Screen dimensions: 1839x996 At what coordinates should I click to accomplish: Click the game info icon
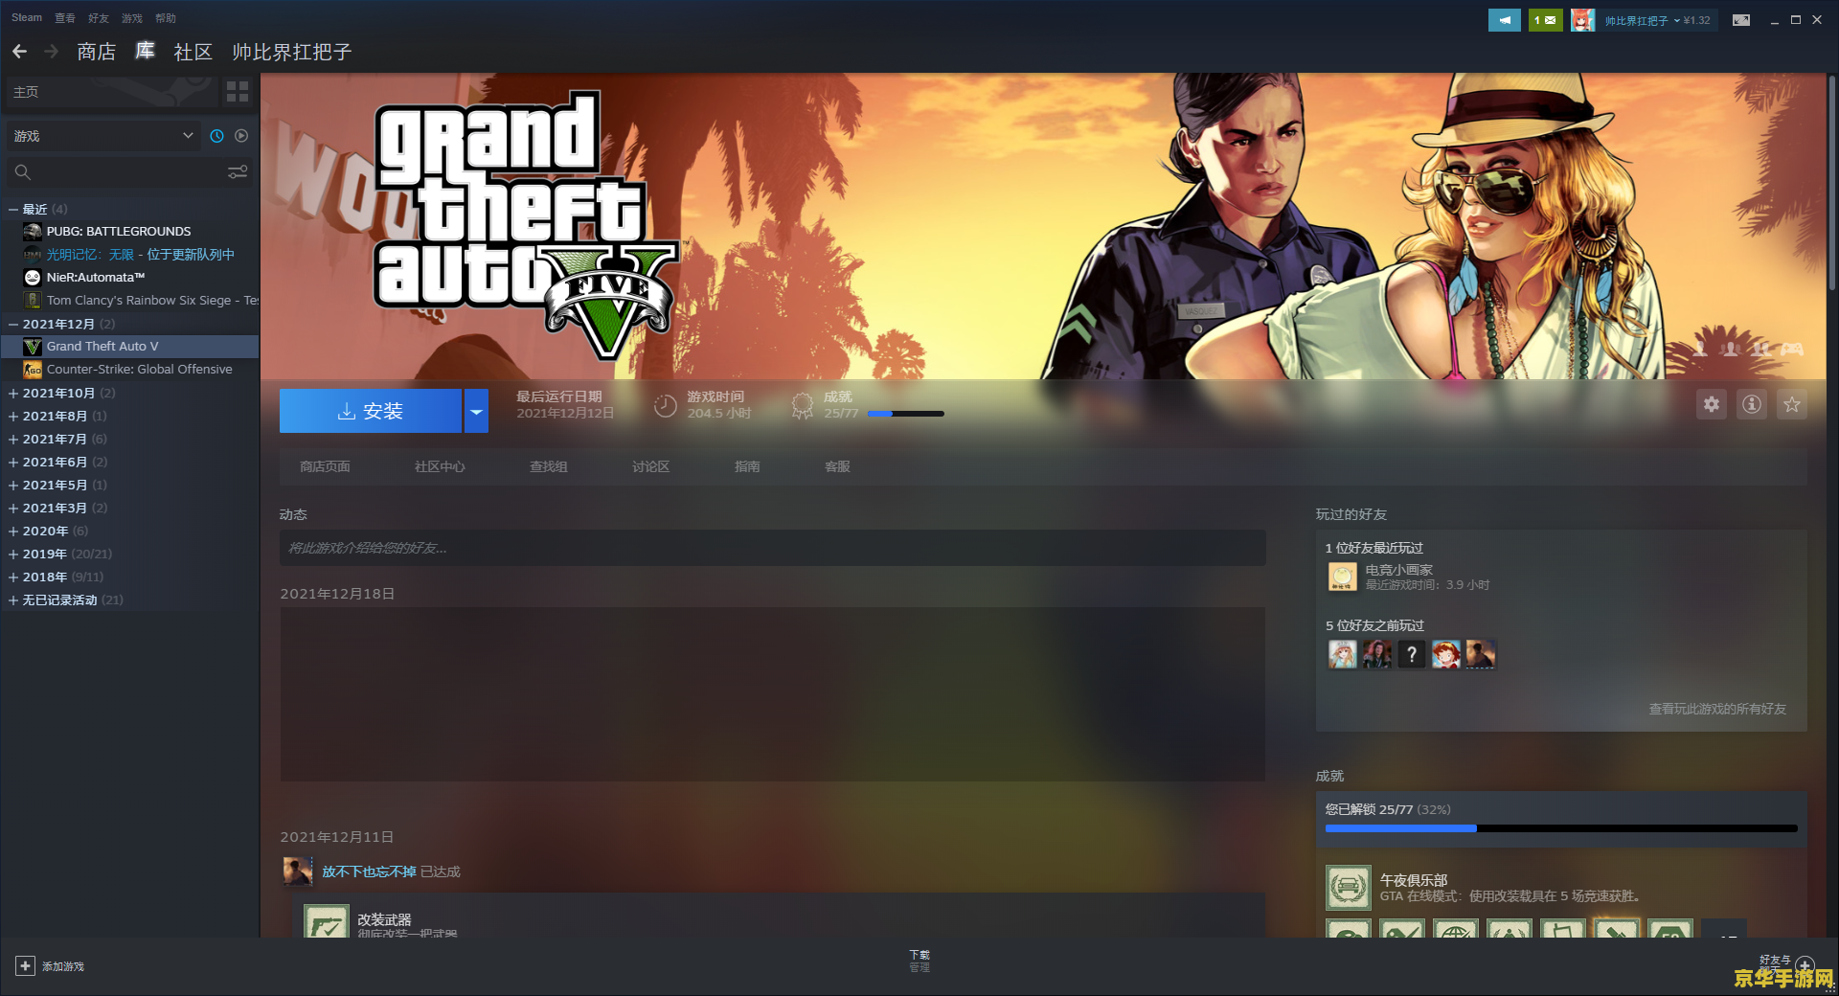coord(1751,404)
